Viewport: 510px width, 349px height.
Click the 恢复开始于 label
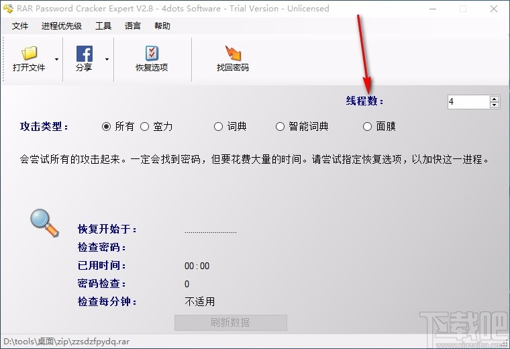pos(107,230)
